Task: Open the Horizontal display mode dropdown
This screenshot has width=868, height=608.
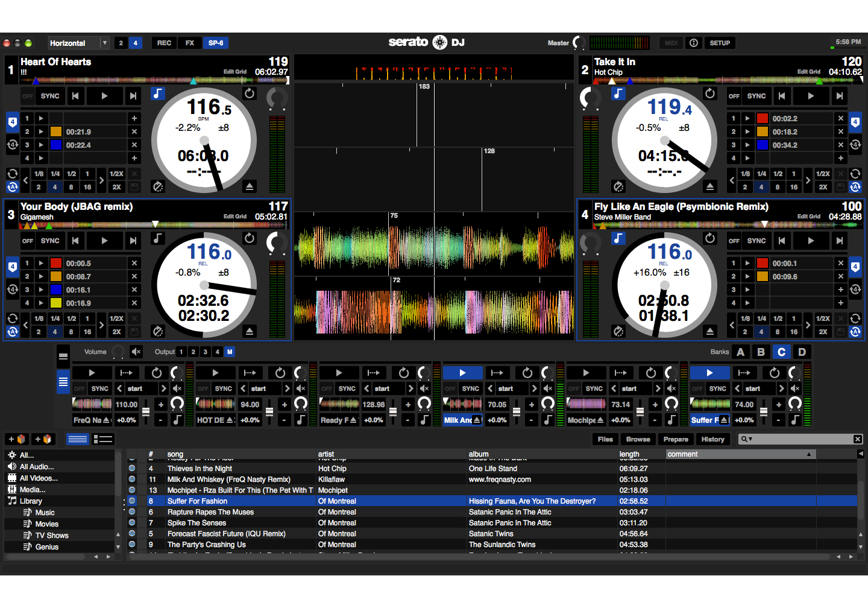Action: click(x=78, y=43)
